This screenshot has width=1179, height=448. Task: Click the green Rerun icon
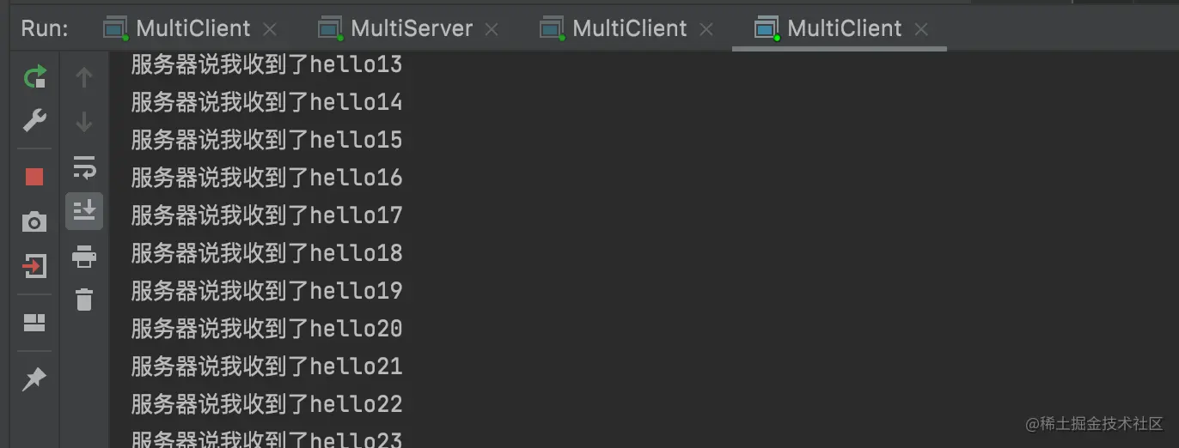[x=34, y=78]
